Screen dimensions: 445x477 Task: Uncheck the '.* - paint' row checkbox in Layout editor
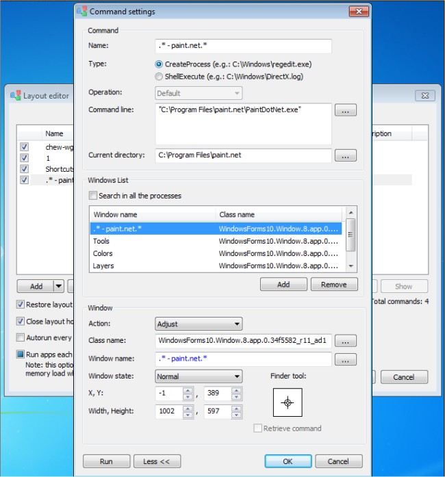24,179
